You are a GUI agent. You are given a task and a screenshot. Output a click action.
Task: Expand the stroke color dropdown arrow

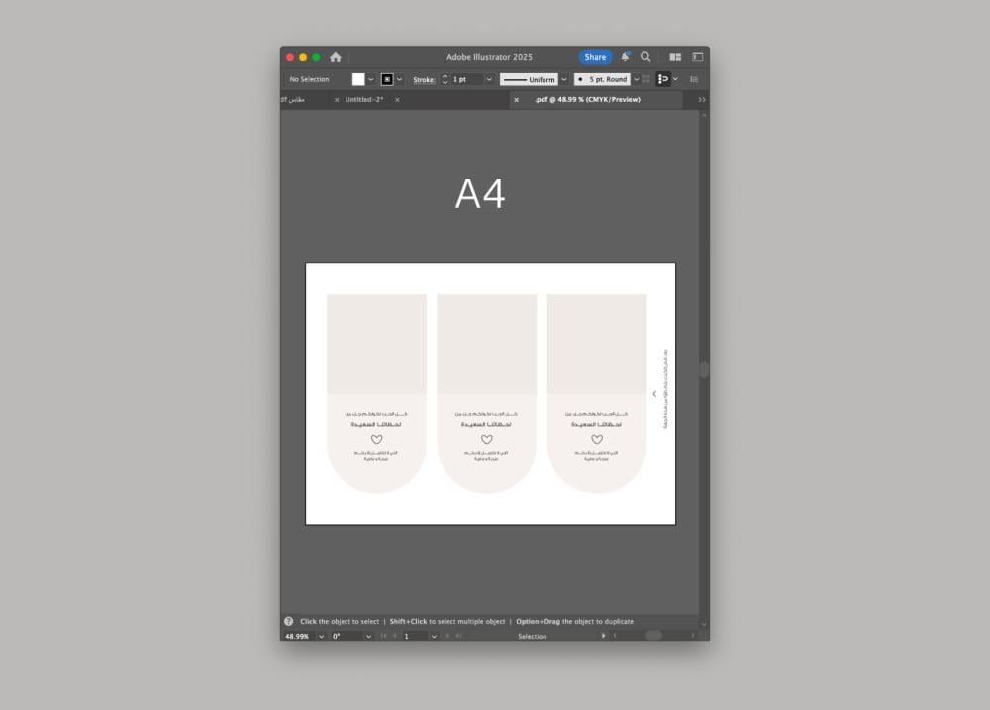click(x=401, y=79)
